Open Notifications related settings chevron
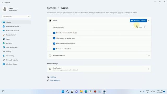 tap(149, 69)
